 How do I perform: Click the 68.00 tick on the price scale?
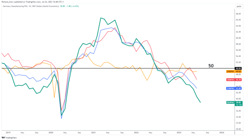[x=238, y=14]
